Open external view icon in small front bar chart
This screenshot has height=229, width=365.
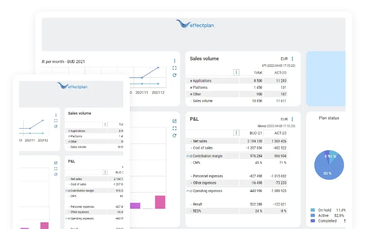coord(56,163)
